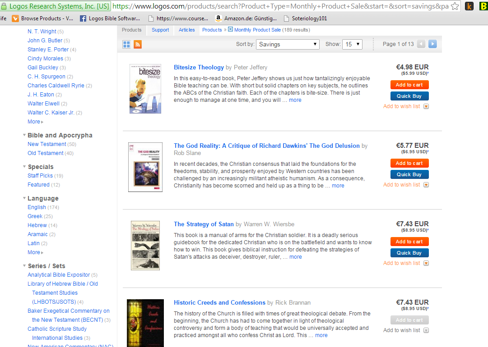Click the SSL lock icon in address bar
The image size is (488, 347).
pos(4,6)
